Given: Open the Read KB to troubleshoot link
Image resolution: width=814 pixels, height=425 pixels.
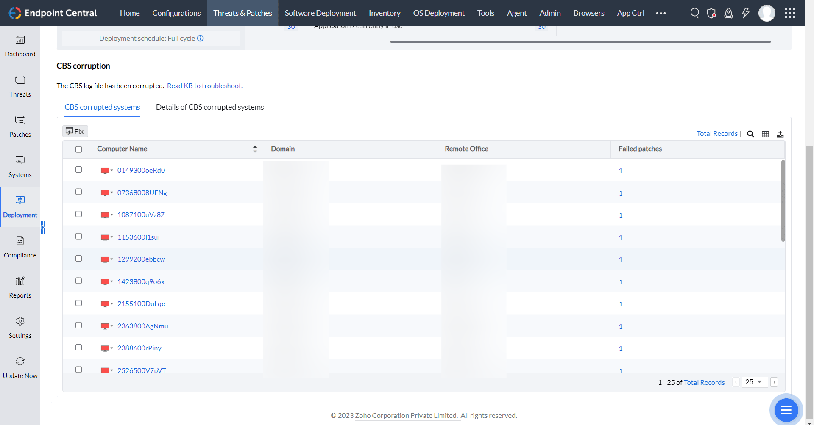Looking at the screenshot, I should pyautogui.click(x=205, y=86).
